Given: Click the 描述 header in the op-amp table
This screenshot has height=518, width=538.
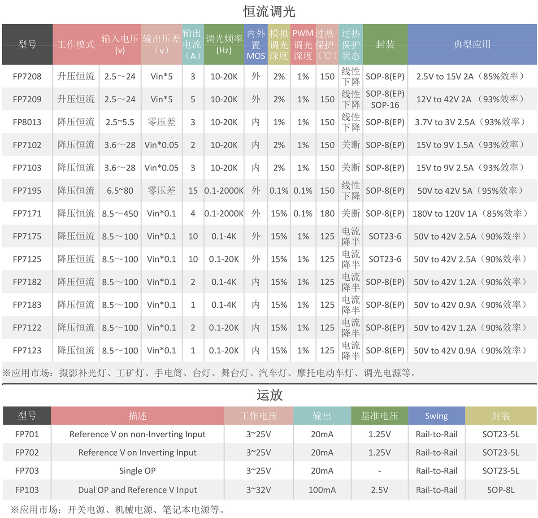Looking at the screenshot, I should (137, 416).
